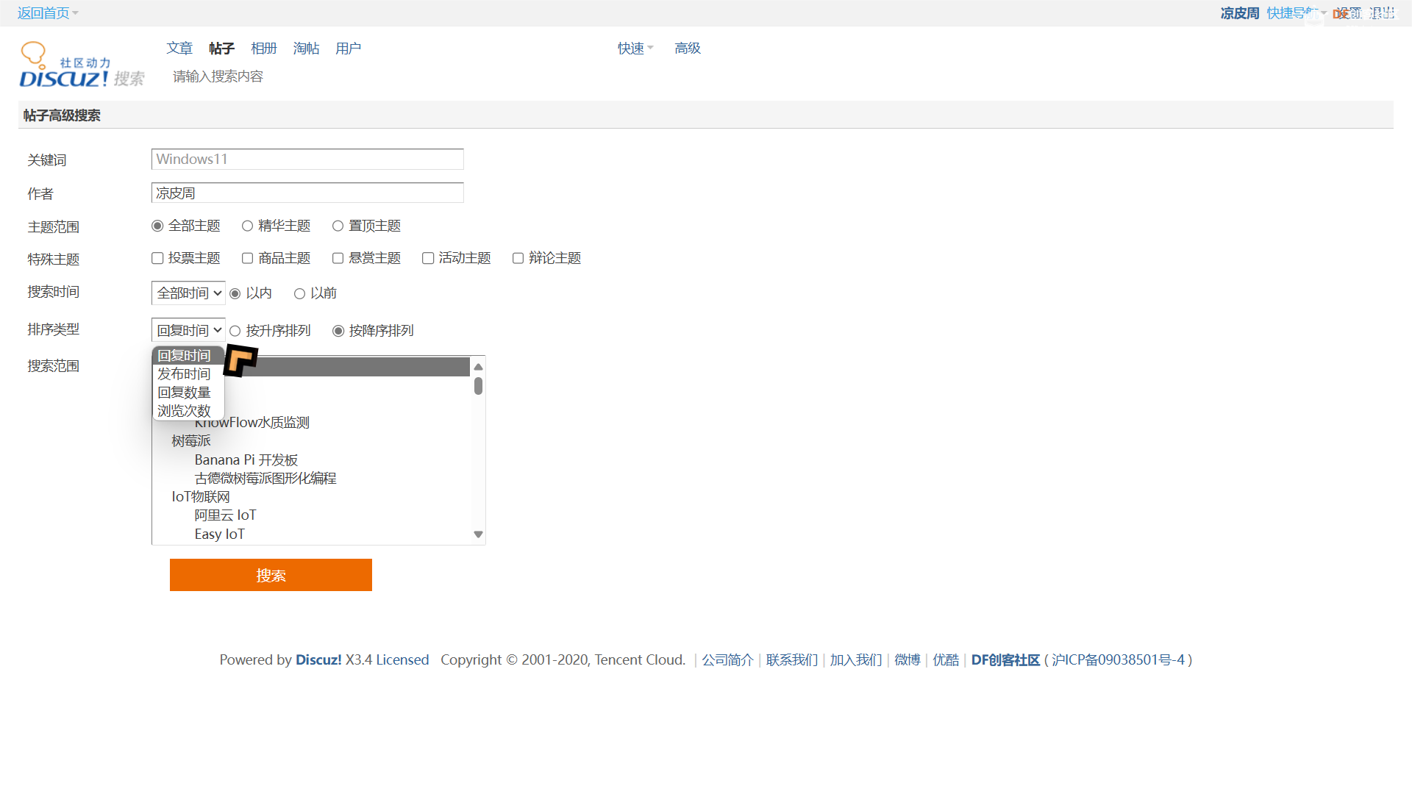The image size is (1412, 794).
Task: Check the 活动主题 checkbox
Action: pyautogui.click(x=428, y=259)
